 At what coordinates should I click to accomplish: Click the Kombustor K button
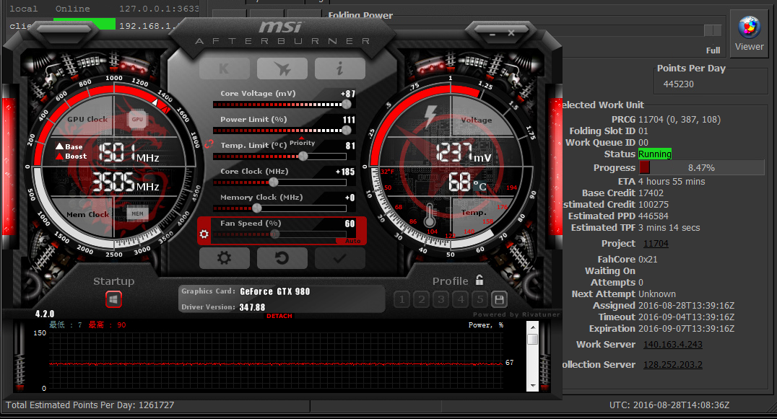pos(224,69)
